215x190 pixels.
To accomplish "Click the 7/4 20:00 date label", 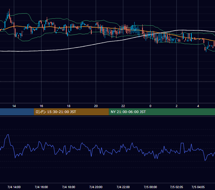I will tap(96, 187).
